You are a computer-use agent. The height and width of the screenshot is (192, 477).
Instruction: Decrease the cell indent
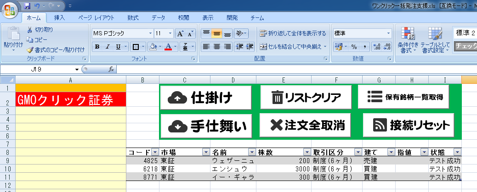click(240, 47)
